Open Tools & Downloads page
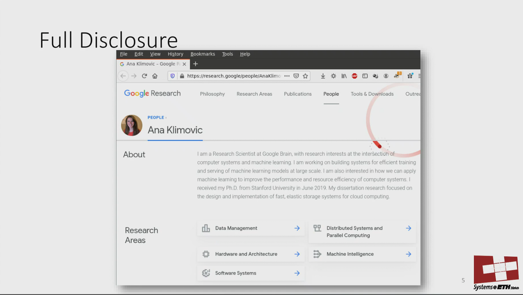This screenshot has width=523, height=295. [x=372, y=94]
